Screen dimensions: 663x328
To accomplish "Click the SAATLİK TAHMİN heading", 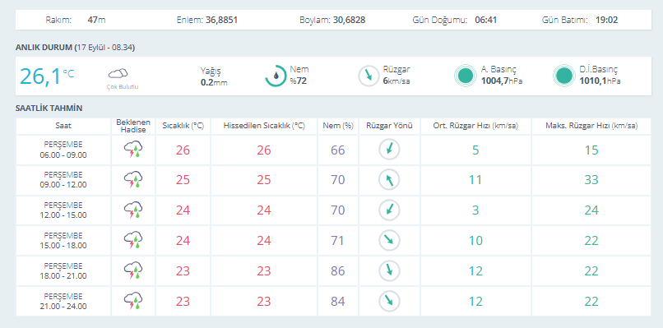I will [x=49, y=109].
